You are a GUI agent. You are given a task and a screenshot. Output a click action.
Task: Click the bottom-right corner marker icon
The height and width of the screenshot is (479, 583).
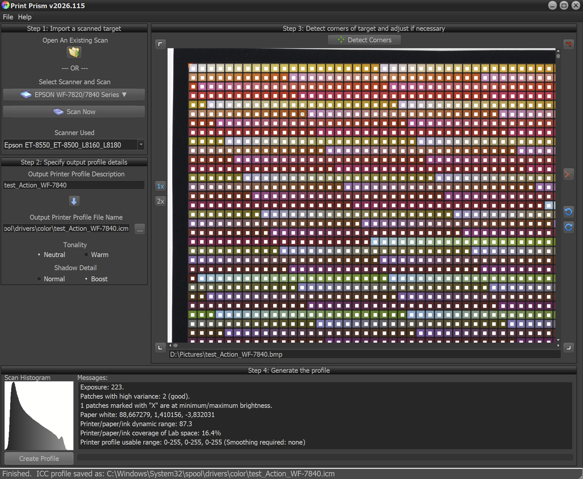pyautogui.click(x=568, y=347)
